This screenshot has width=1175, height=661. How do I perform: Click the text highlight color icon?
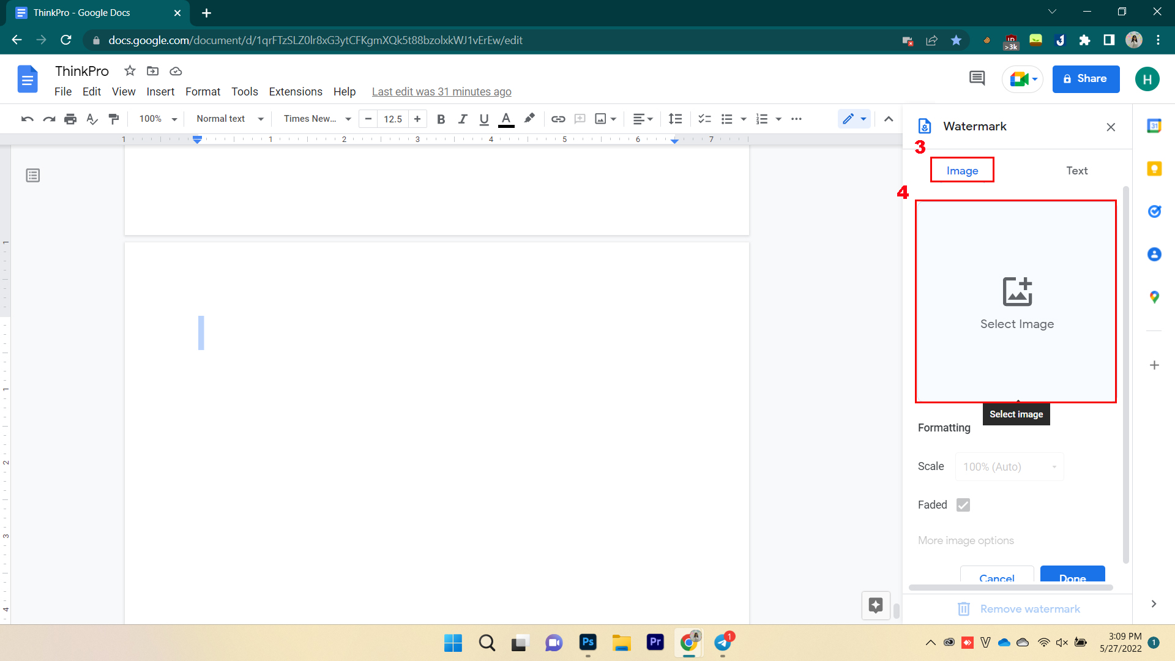pyautogui.click(x=529, y=119)
